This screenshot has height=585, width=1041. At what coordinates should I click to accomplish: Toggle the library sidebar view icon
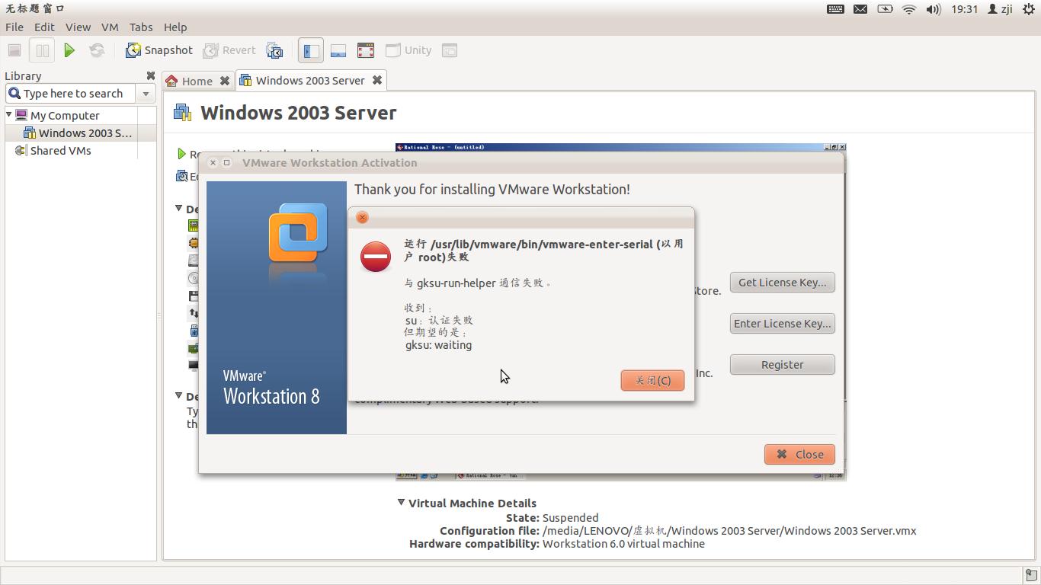coord(311,50)
